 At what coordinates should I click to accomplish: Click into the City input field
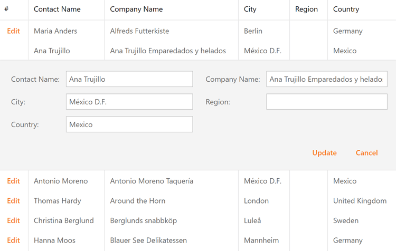coord(129,102)
